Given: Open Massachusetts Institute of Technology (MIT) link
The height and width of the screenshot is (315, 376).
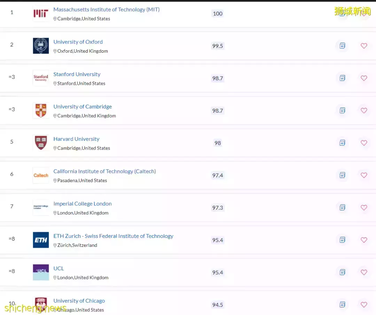Looking at the screenshot, I should [x=107, y=9].
